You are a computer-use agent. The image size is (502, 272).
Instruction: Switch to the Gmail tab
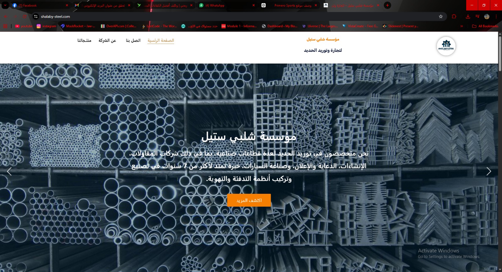(103, 5)
